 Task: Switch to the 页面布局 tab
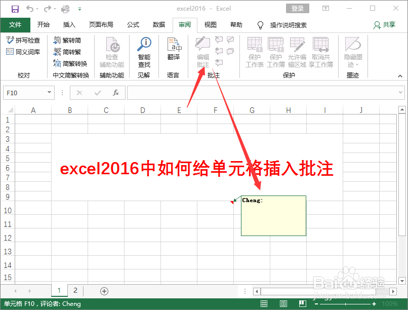[x=101, y=25]
